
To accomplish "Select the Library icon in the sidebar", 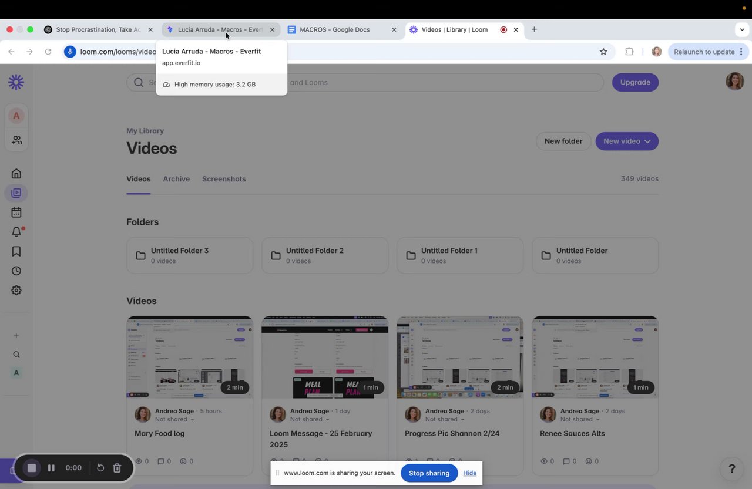I will pyautogui.click(x=16, y=193).
